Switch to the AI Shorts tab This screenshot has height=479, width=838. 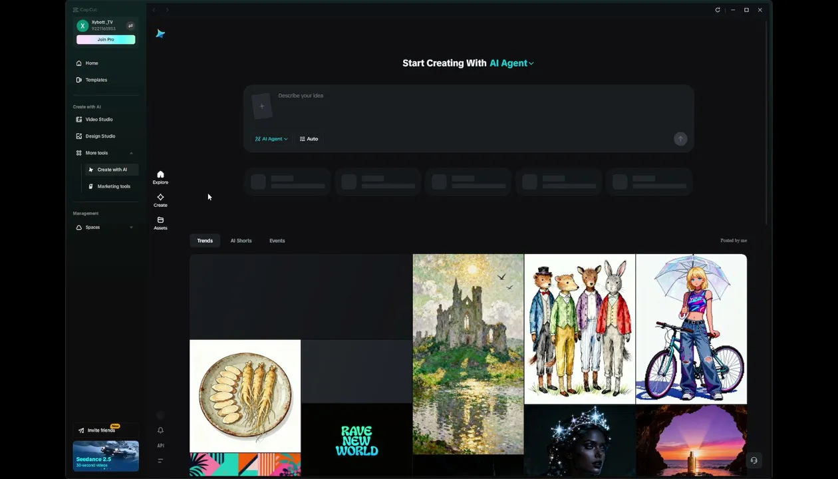point(241,241)
